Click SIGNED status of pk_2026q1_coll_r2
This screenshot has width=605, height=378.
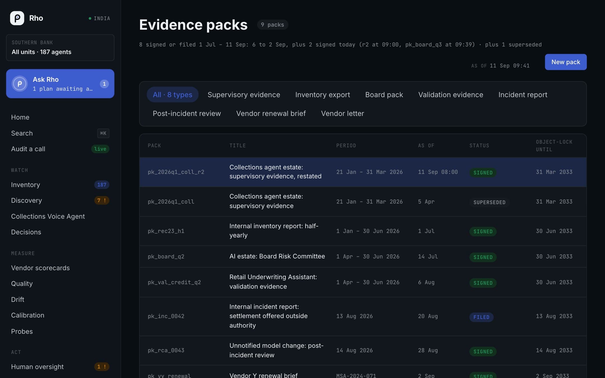tap(483, 172)
